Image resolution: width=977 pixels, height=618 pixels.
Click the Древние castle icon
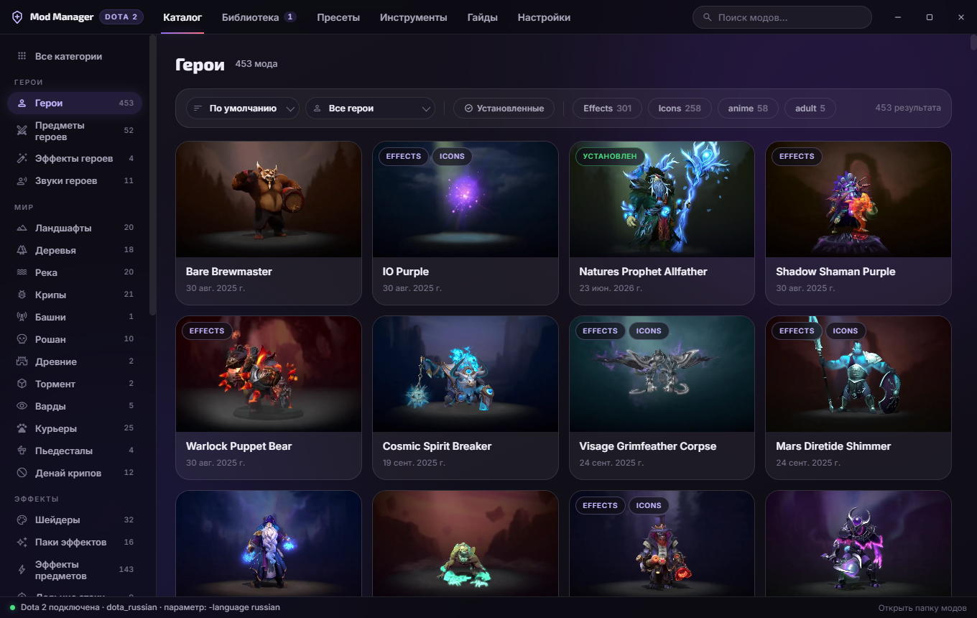pyautogui.click(x=22, y=362)
